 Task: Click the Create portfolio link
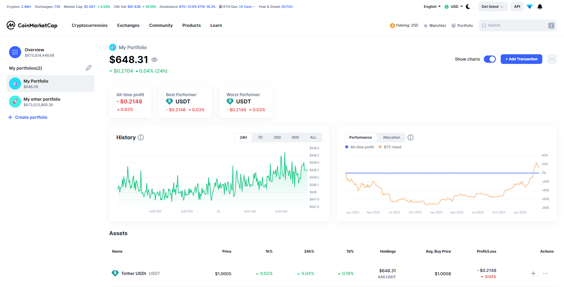pos(31,117)
